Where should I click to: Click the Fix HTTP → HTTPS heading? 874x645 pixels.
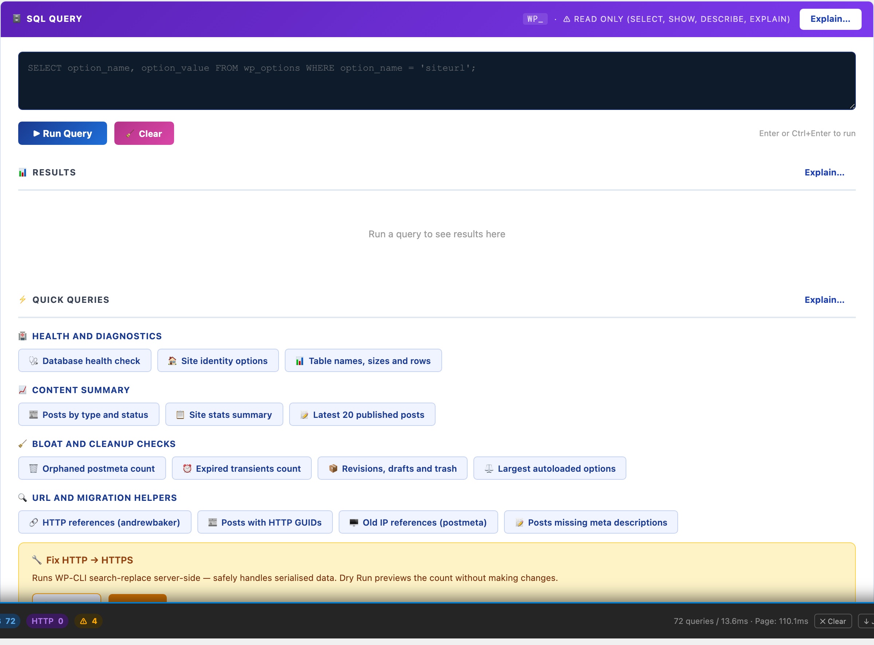click(90, 560)
